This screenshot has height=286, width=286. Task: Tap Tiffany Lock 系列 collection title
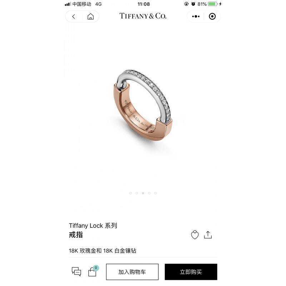tap(93, 226)
